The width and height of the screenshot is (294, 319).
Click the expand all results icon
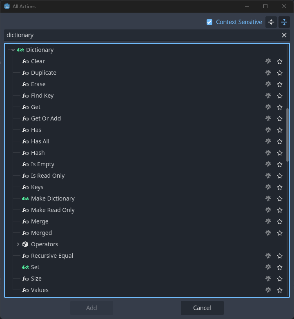click(284, 22)
